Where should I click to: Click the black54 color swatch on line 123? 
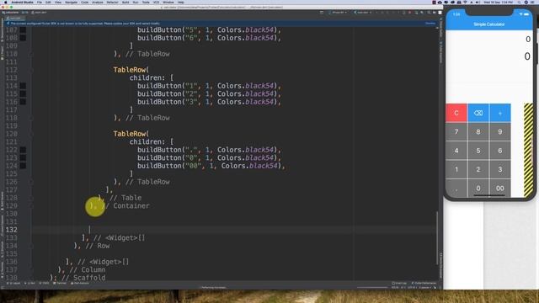point(23,157)
